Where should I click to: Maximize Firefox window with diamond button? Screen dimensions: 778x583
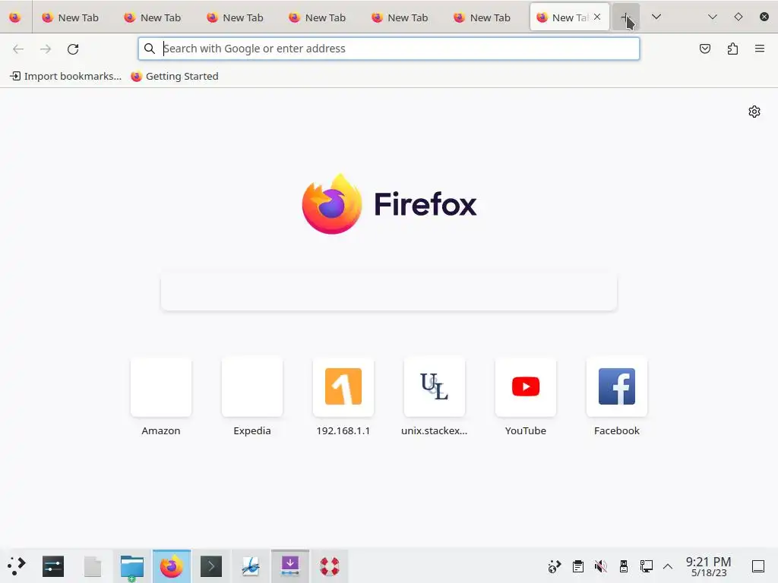tap(738, 17)
